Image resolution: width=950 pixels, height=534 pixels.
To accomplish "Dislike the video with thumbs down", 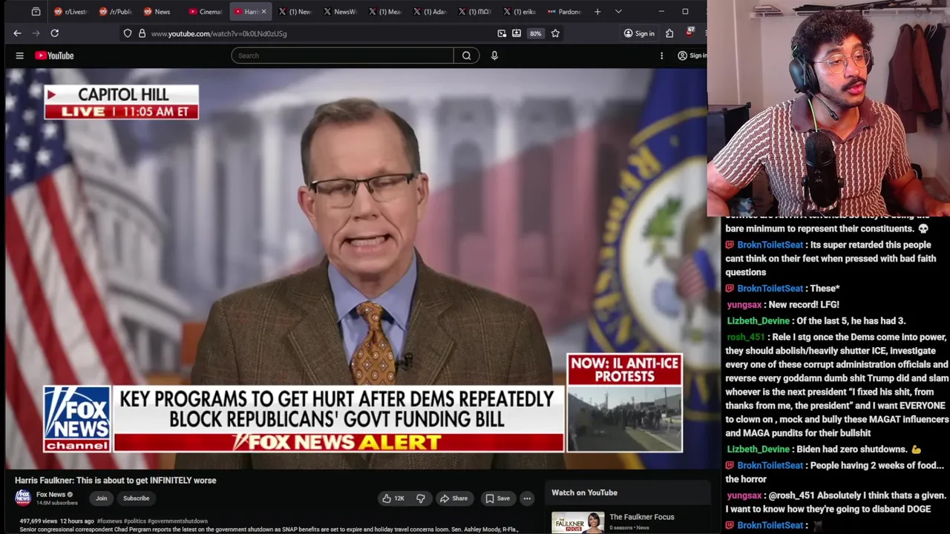I will click(x=420, y=498).
